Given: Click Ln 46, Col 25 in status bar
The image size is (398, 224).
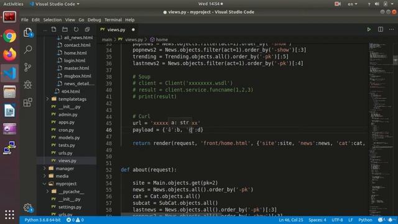Looking at the screenshot, I should (291, 220).
